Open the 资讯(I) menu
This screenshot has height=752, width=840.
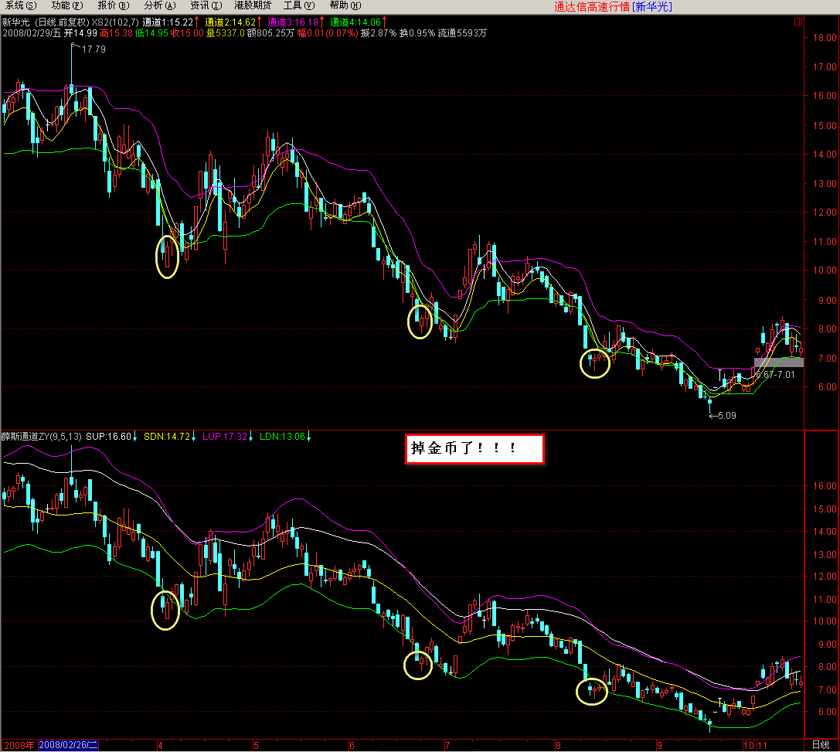click(206, 6)
